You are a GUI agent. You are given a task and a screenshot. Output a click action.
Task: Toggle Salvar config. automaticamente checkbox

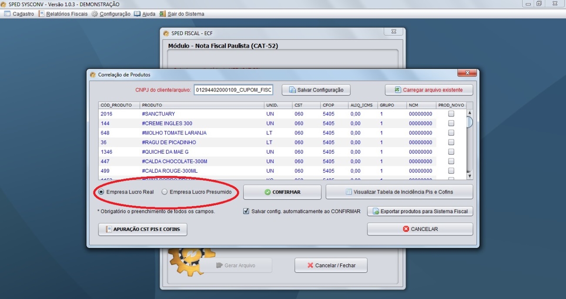[246, 211]
